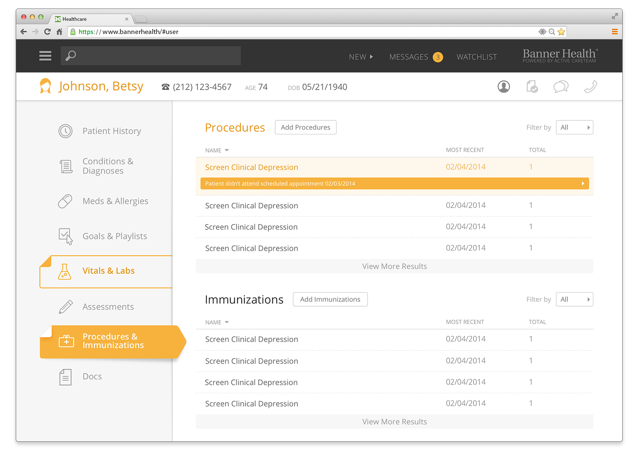Click the phone call icon in the patient bar
Image resolution: width=638 pixels, height=455 pixels.
click(590, 87)
